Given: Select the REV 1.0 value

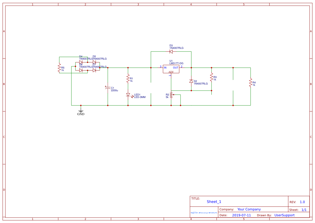Looking at the screenshot, I should (302, 202).
